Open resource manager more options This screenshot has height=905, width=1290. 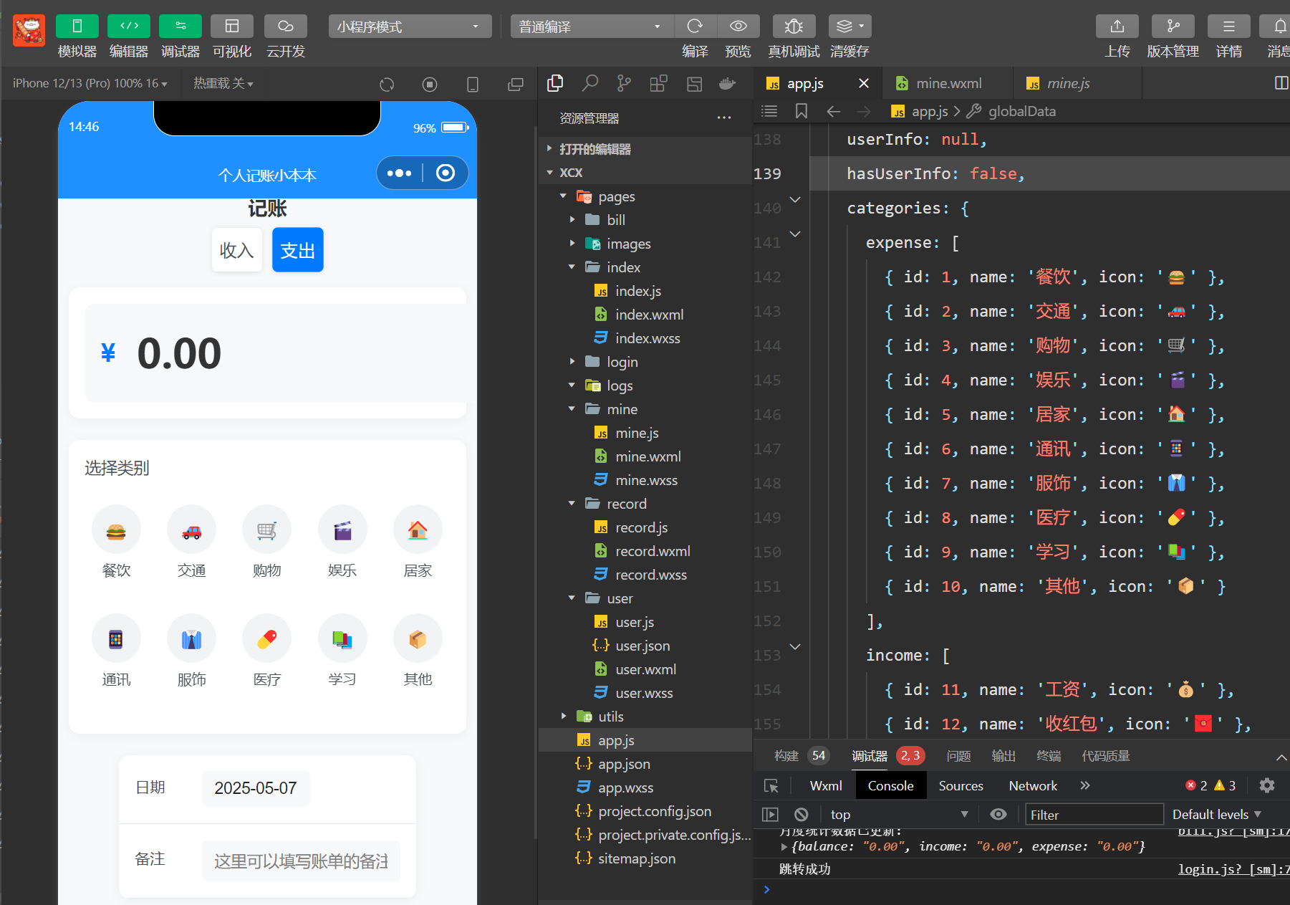pos(724,118)
